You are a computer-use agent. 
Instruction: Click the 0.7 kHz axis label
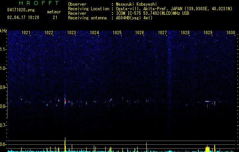3,125
